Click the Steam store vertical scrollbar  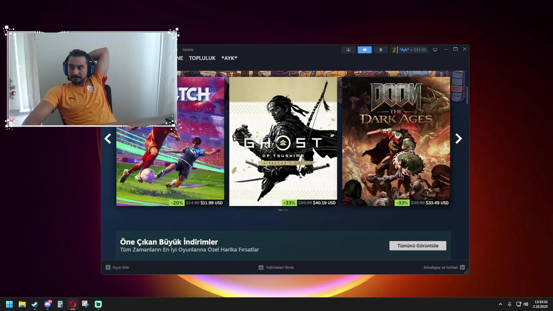(x=467, y=95)
